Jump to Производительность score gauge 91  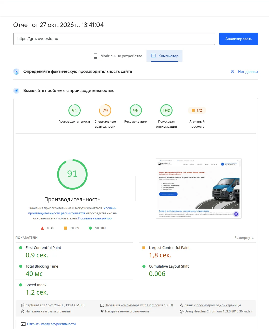click(75, 111)
